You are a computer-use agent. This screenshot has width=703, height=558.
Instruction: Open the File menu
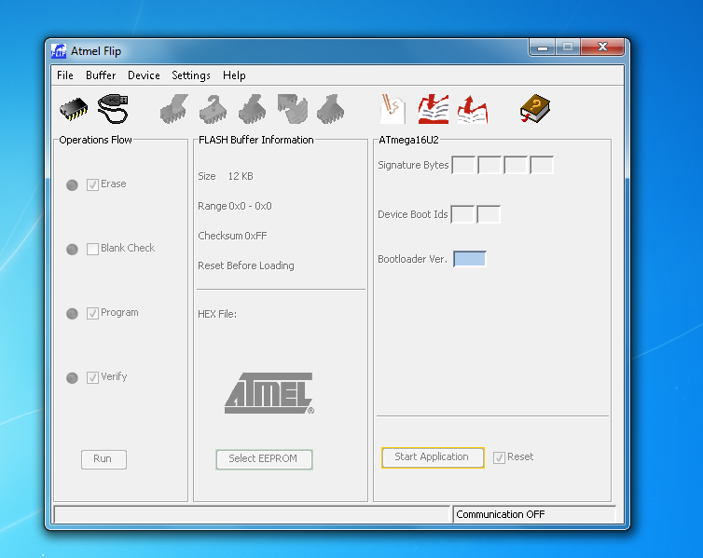pyautogui.click(x=65, y=75)
